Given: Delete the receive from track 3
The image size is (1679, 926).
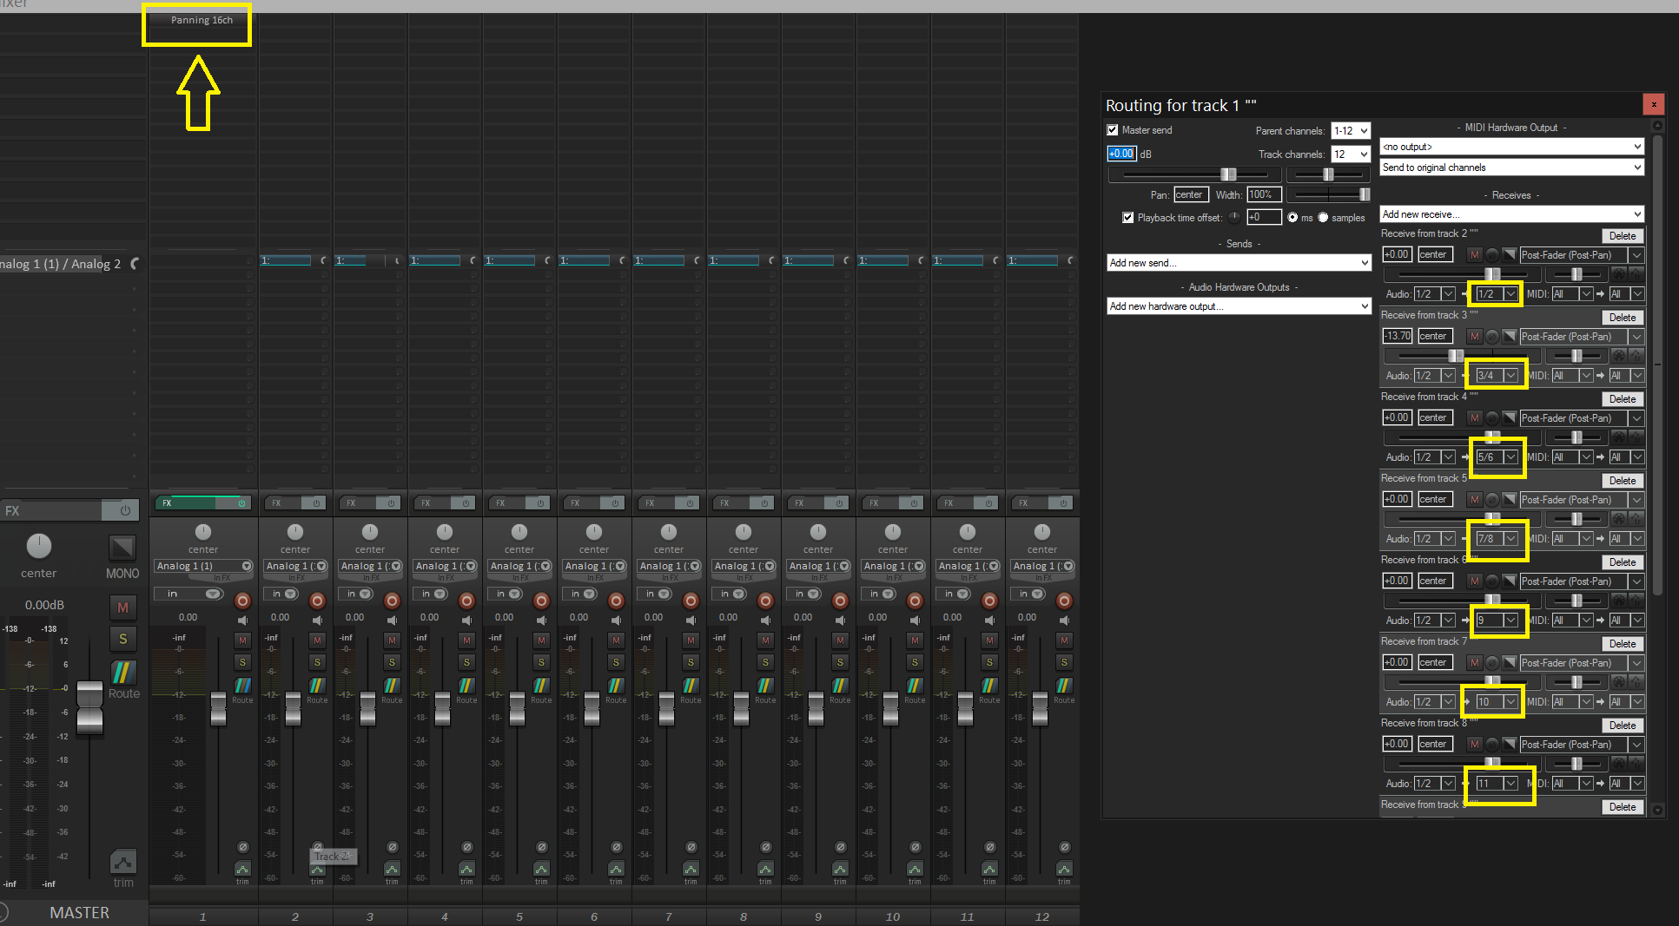Looking at the screenshot, I should click(1622, 318).
